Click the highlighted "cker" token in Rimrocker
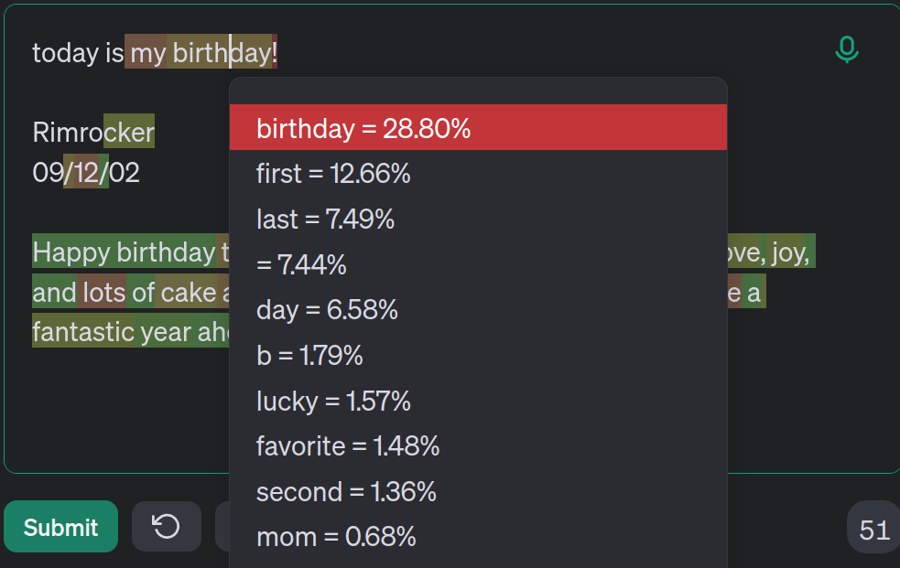Viewport: 900px width, 568px height. coord(129,132)
